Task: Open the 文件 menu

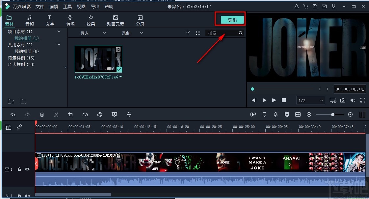Action: tap(40, 7)
